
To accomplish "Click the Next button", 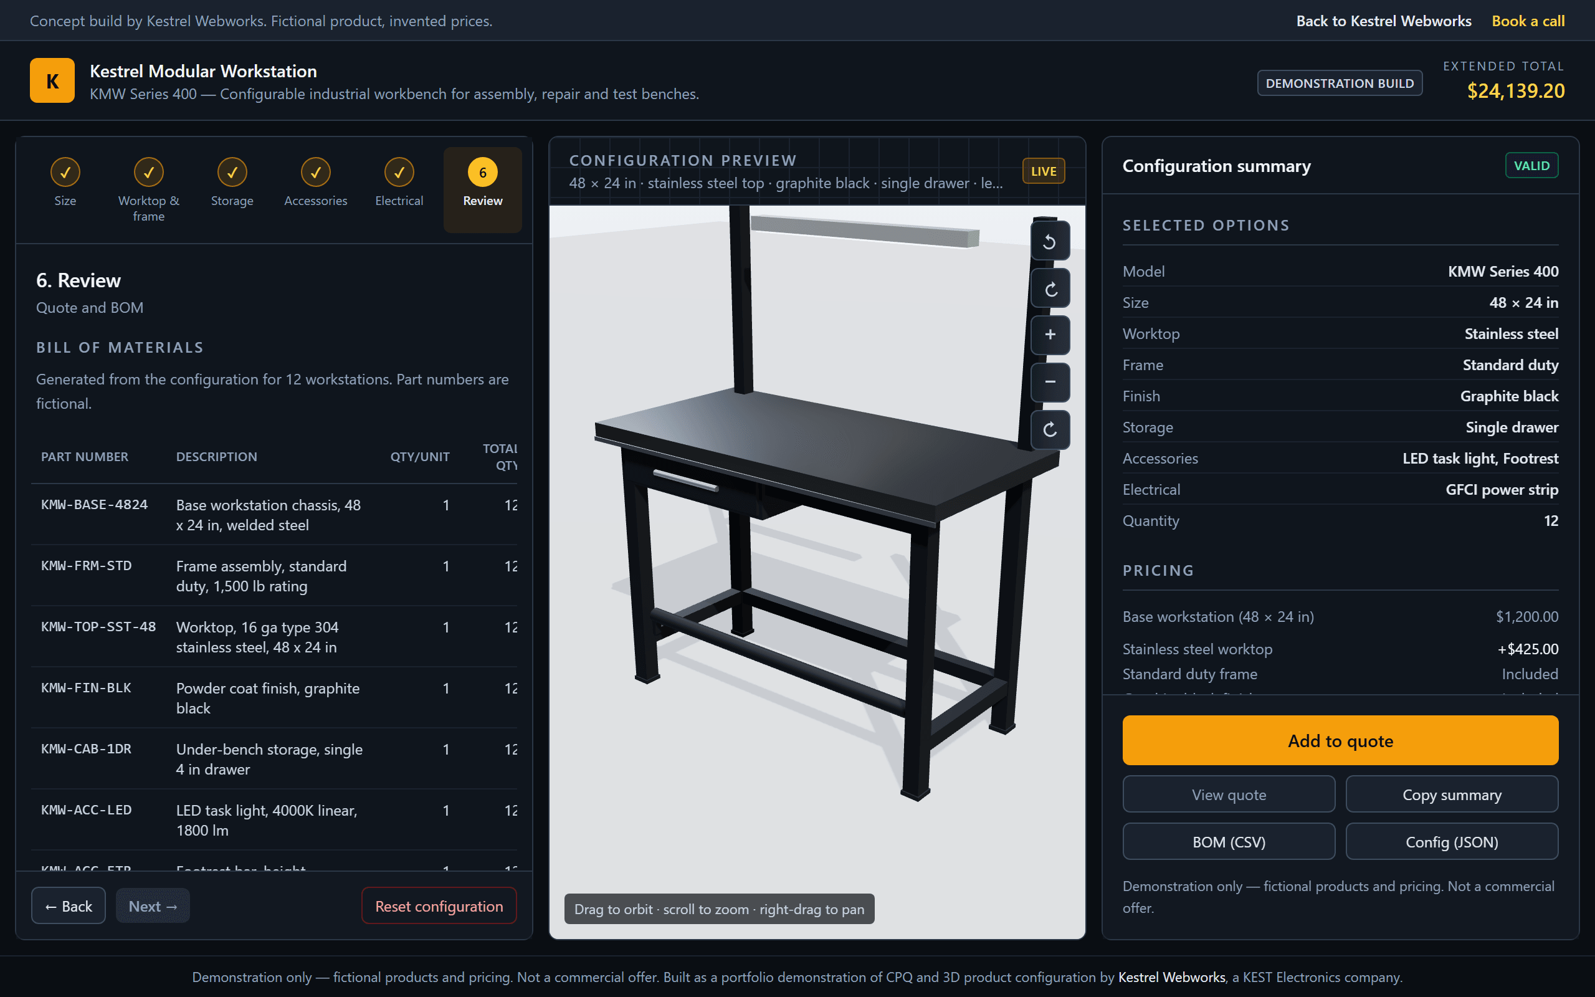I will (x=153, y=906).
